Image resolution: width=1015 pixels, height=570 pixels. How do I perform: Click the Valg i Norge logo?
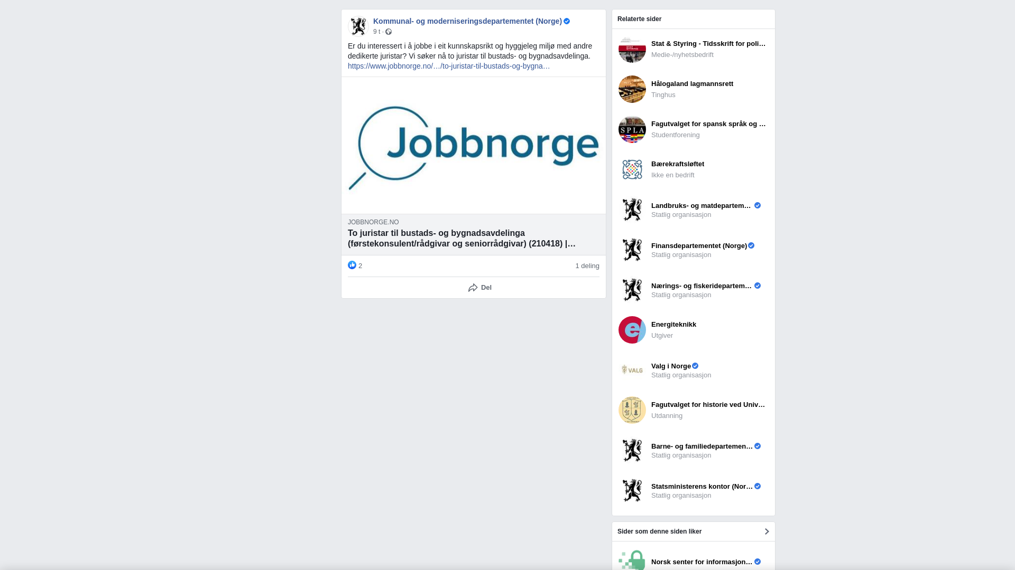click(x=632, y=370)
